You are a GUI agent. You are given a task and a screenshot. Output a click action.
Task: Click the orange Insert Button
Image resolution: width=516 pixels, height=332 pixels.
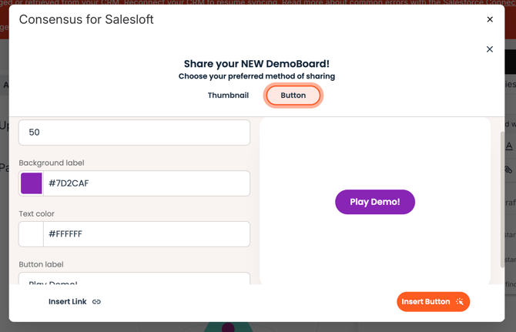coord(433,302)
